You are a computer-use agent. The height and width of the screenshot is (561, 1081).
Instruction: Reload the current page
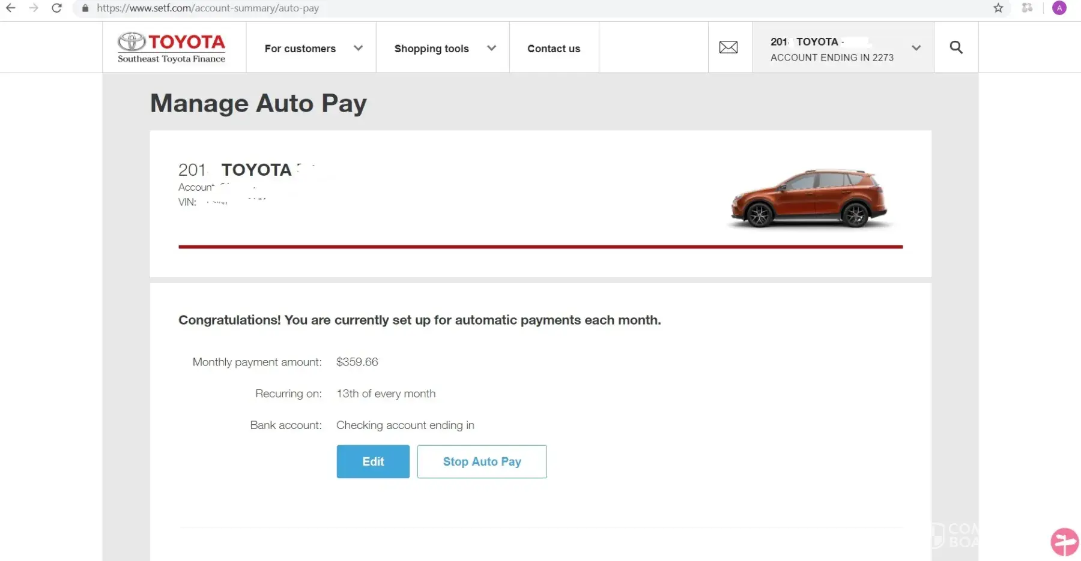click(x=56, y=8)
